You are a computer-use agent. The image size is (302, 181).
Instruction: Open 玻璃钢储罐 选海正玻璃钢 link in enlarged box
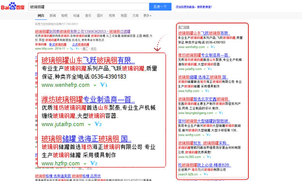pyautogui.click(x=86, y=139)
